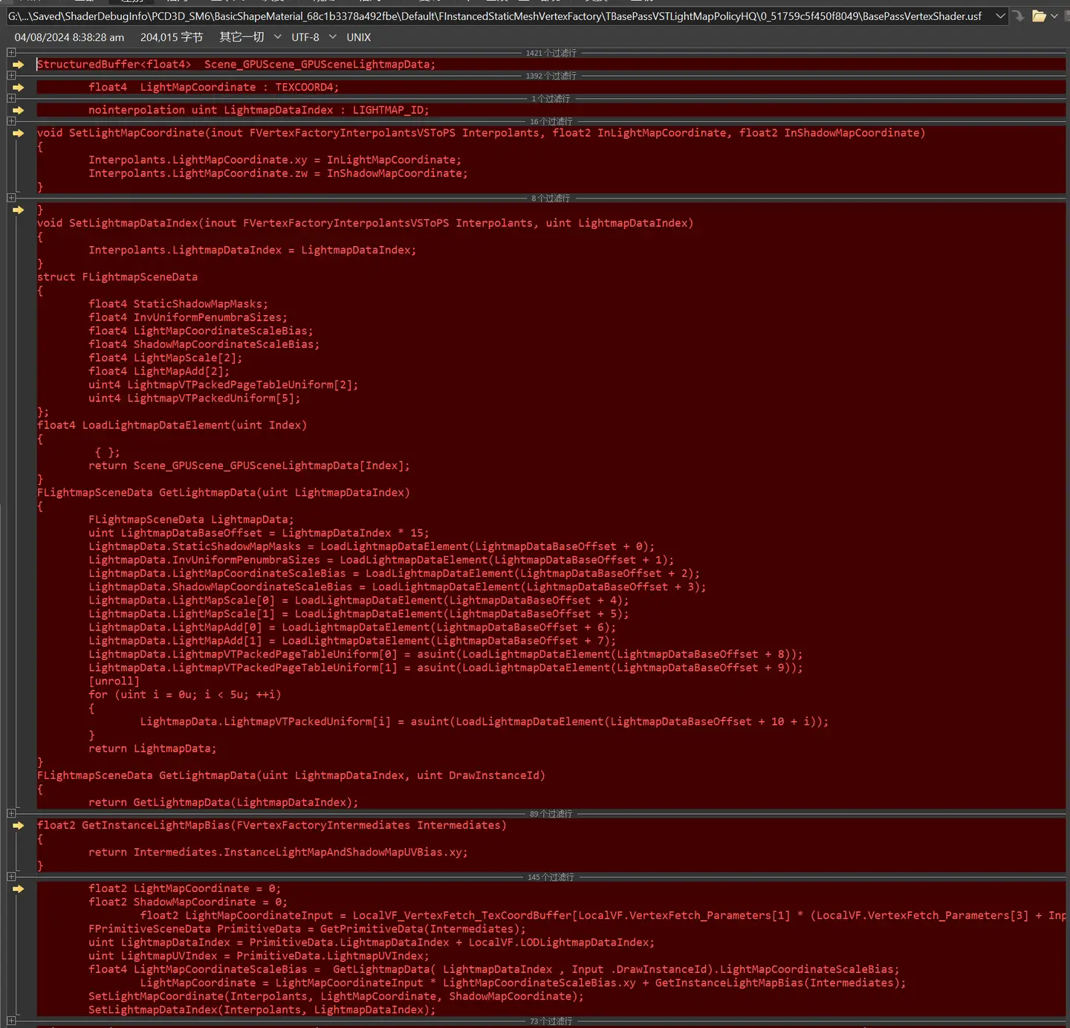Viewport: 1070px width, 1028px height.
Task: Expand the 1421个过滤行 collapsed section
Action: pos(10,52)
